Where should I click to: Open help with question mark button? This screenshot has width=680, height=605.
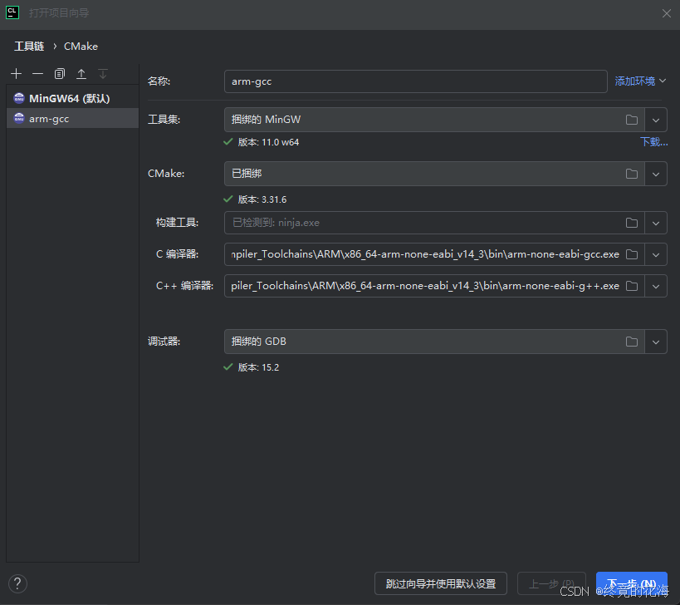click(17, 583)
